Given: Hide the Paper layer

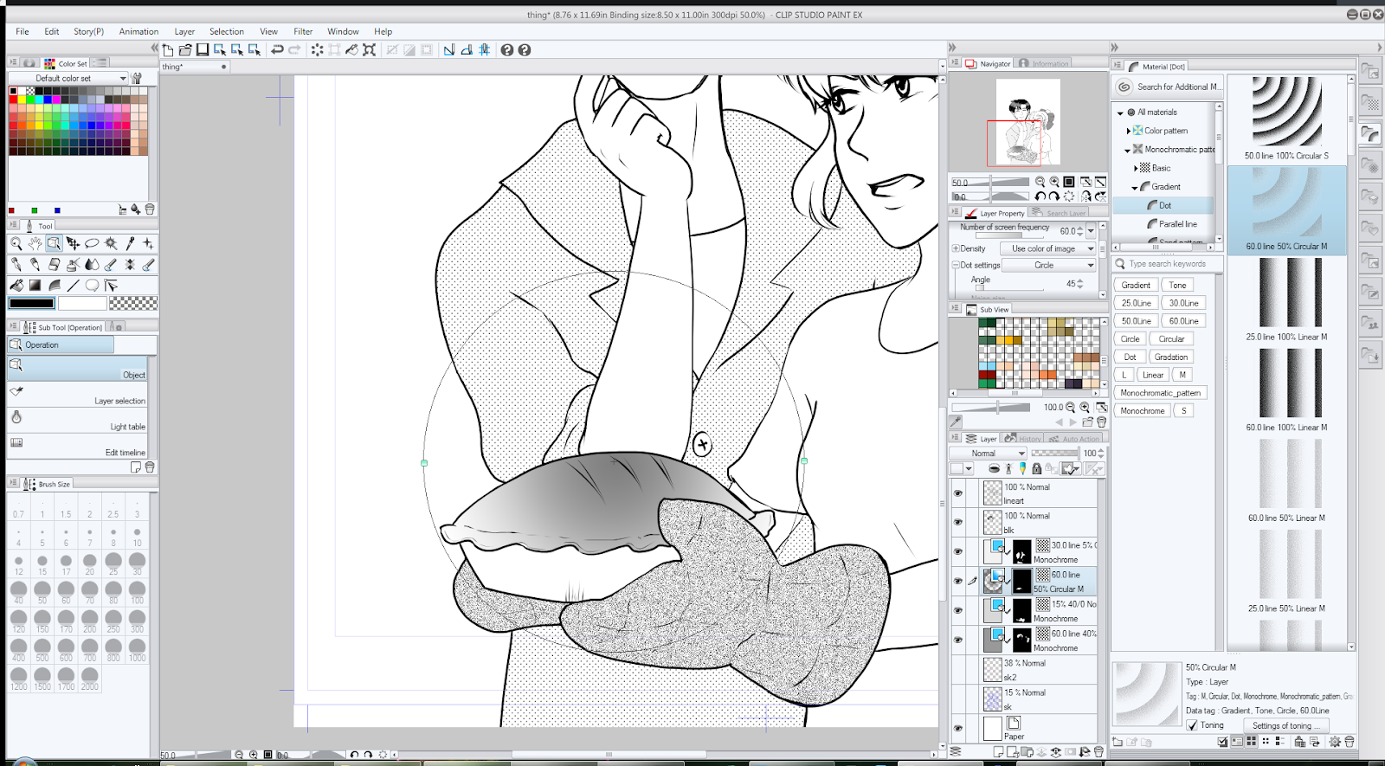Looking at the screenshot, I should 957,729.
